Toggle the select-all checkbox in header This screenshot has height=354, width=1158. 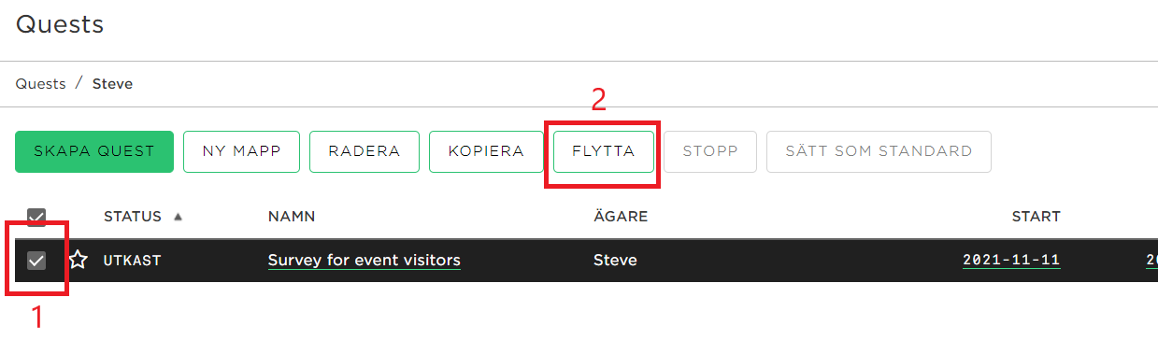[36, 217]
